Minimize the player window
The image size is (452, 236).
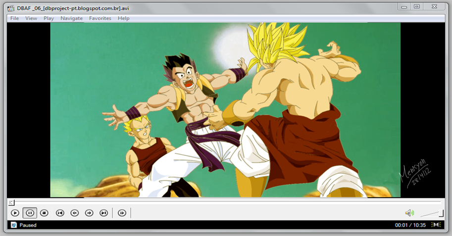tap(404, 6)
